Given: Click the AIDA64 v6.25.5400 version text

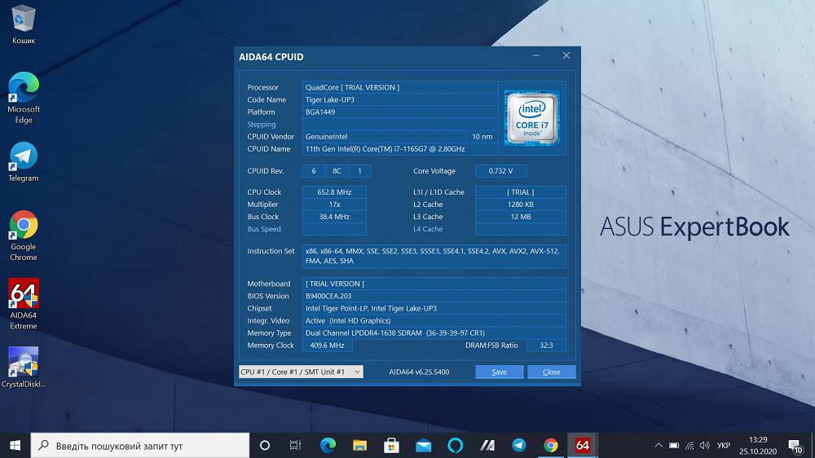Looking at the screenshot, I should point(419,372).
